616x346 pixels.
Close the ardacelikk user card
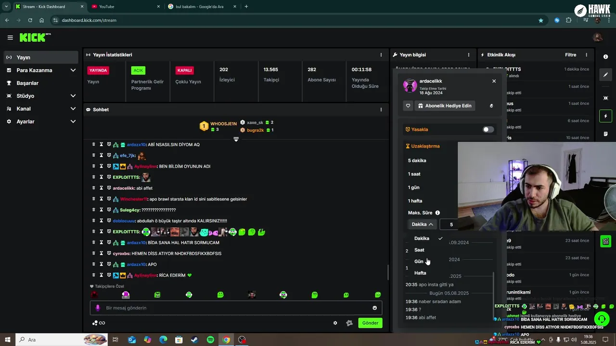pyautogui.click(x=494, y=81)
